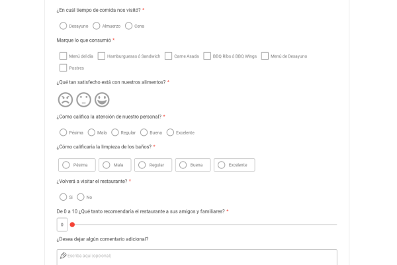Screen dimensions: 397x265
Task: Click the neutral face satisfaction icon
Action: [83, 99]
